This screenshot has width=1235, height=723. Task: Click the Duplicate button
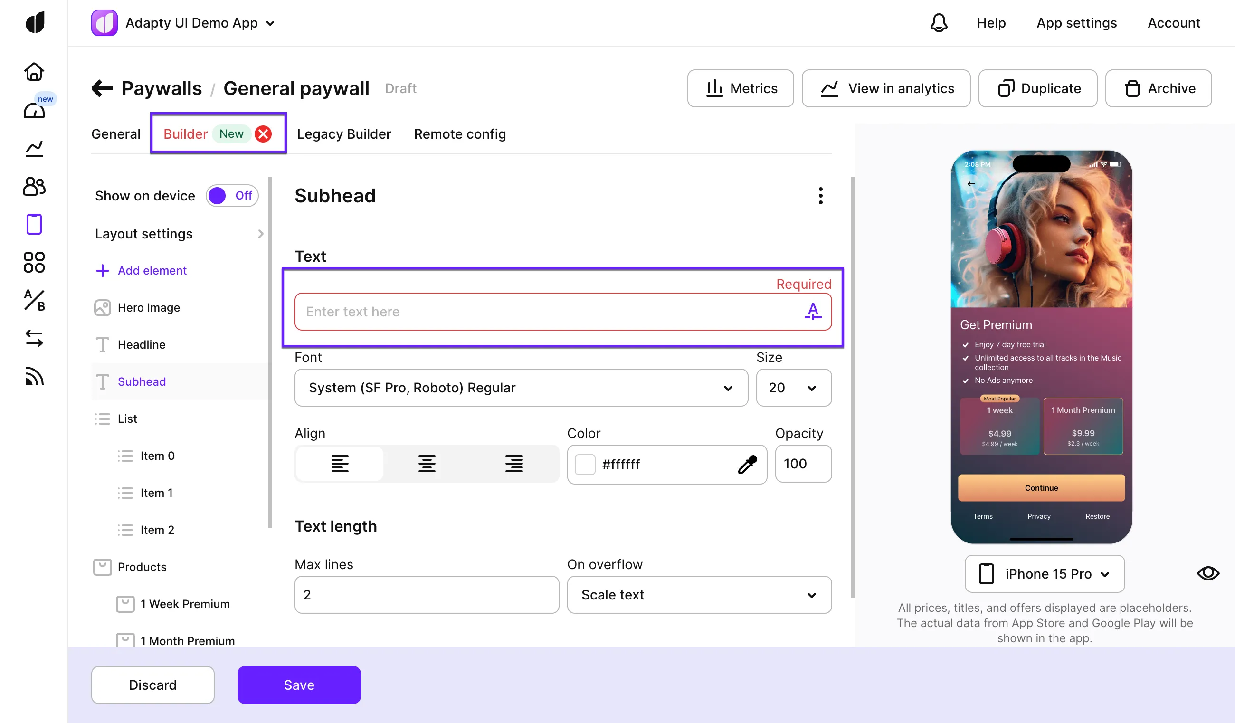1037,88
